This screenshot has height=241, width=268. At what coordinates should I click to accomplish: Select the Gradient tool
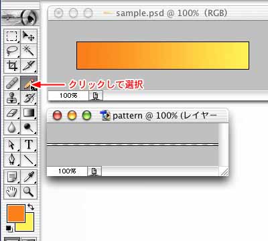coord(29,112)
